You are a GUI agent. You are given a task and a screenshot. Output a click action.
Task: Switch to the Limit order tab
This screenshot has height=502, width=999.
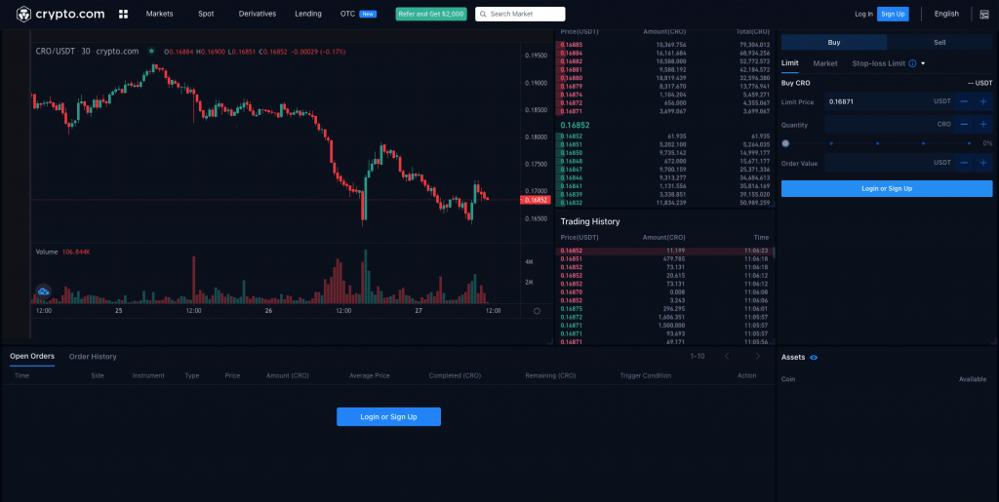click(790, 63)
